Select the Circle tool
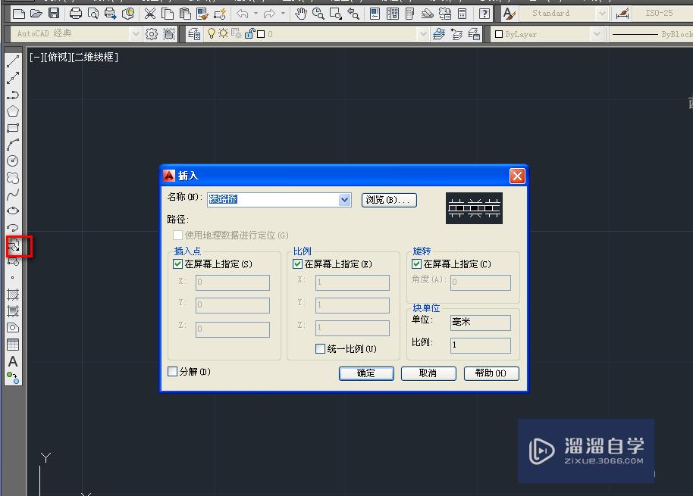693x496 pixels. [12, 161]
